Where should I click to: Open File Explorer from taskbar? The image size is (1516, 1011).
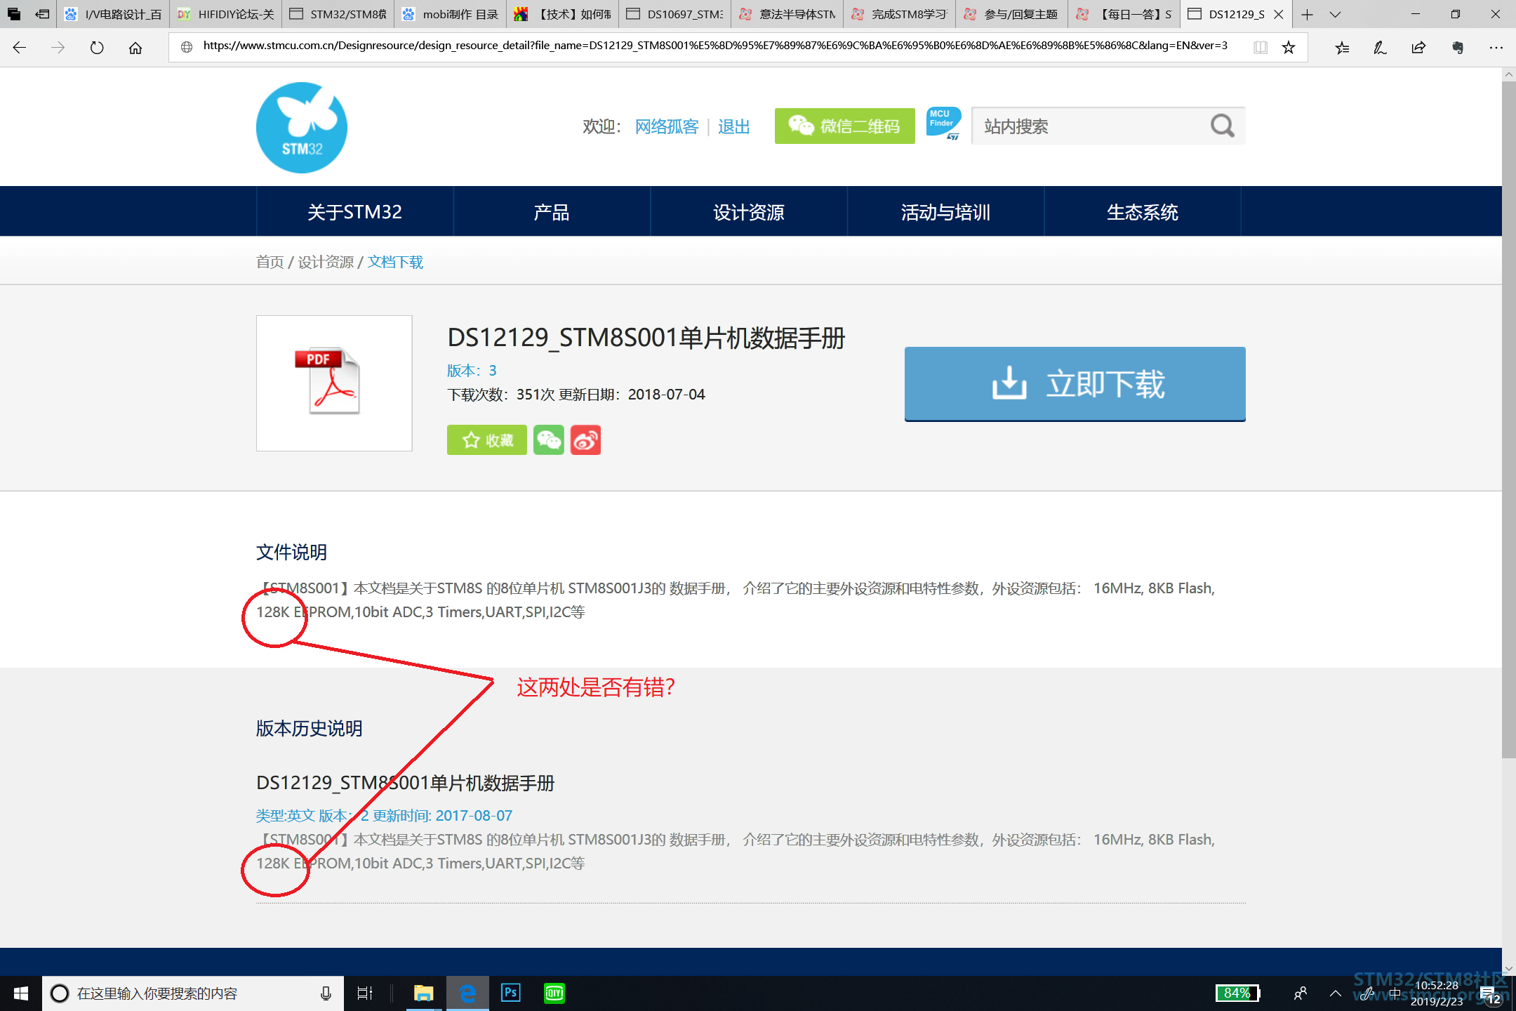[423, 993]
